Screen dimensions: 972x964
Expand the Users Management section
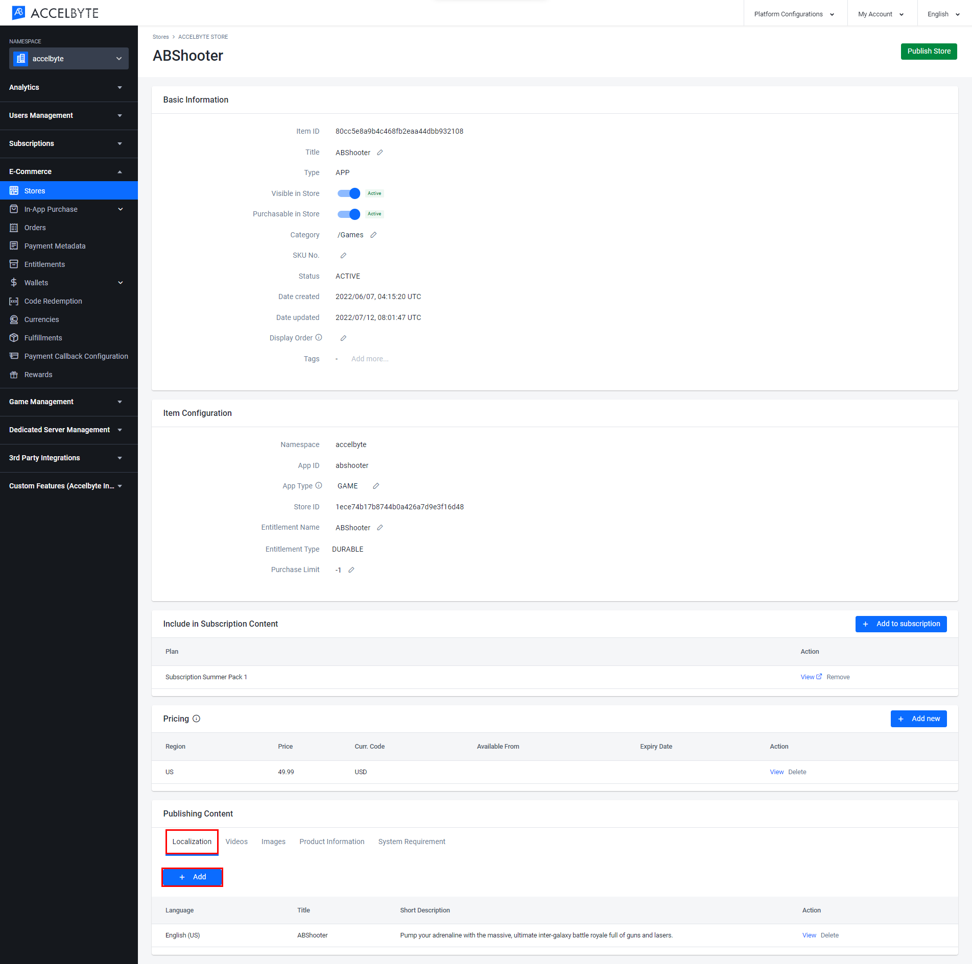click(69, 115)
